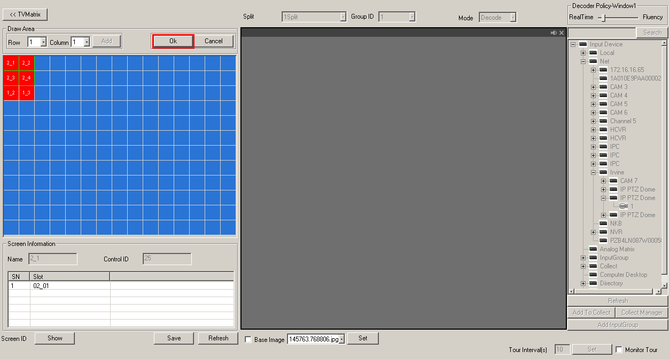
Task: Click the Save button
Action: point(174,338)
